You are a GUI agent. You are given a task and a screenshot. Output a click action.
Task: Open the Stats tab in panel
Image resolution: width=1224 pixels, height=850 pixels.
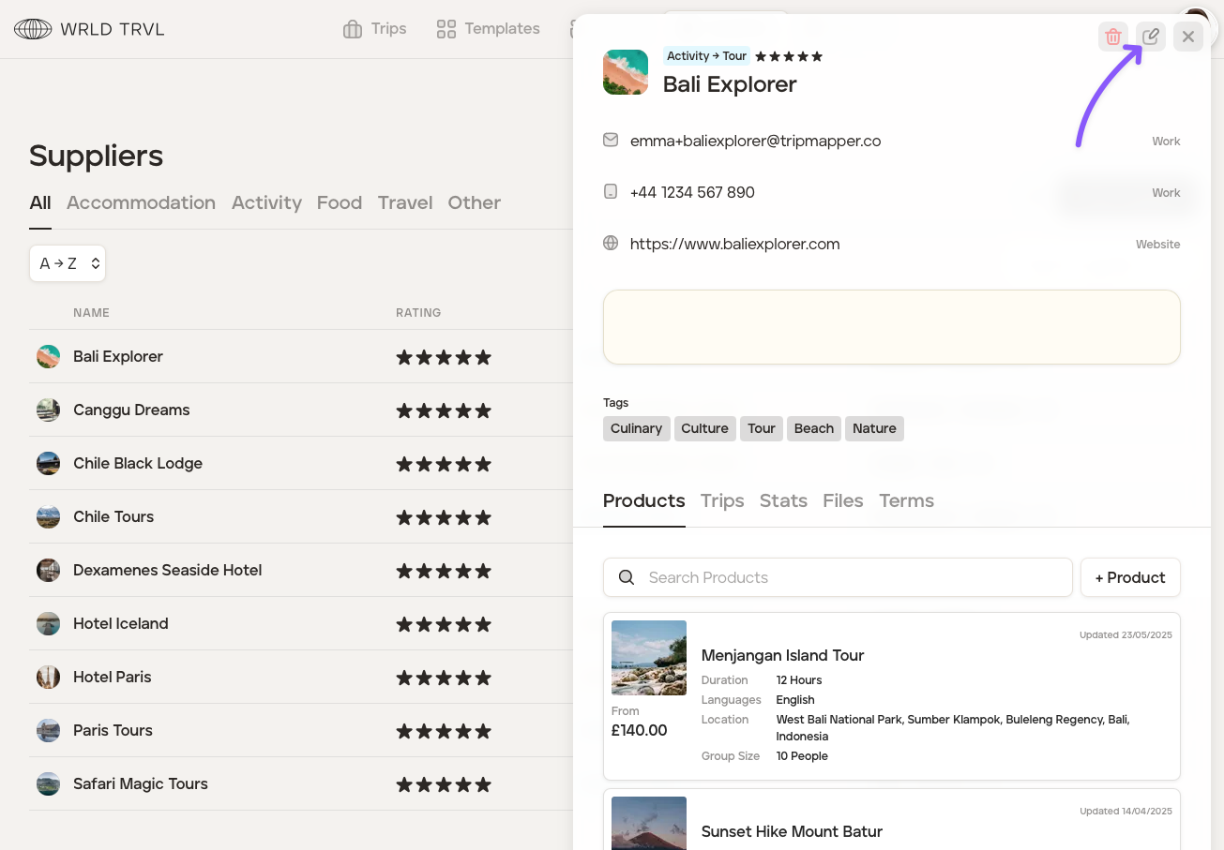tap(783, 500)
